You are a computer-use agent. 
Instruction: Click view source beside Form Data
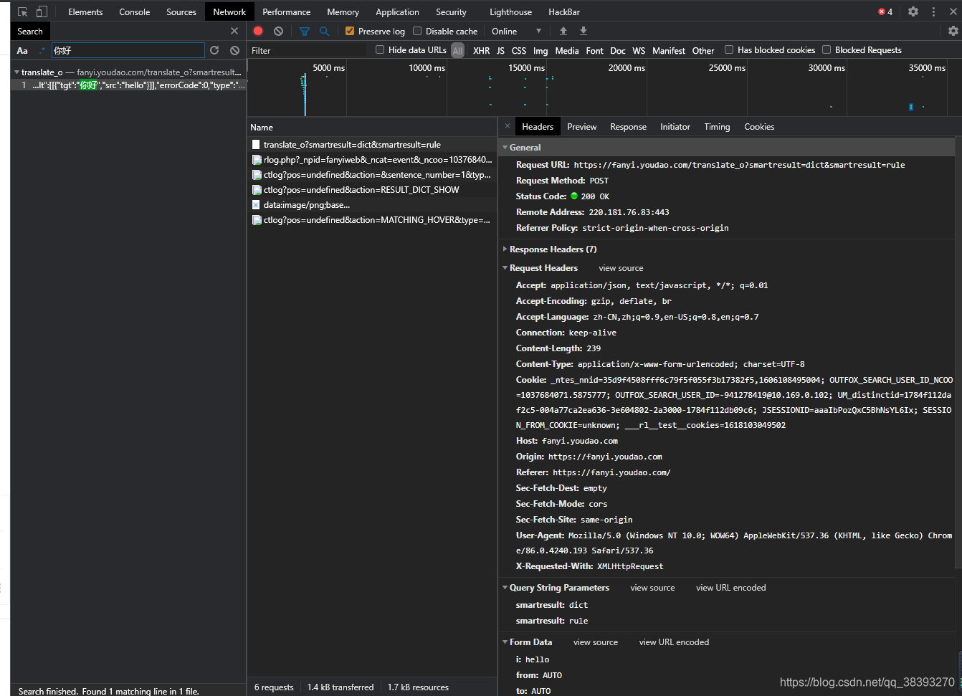595,642
